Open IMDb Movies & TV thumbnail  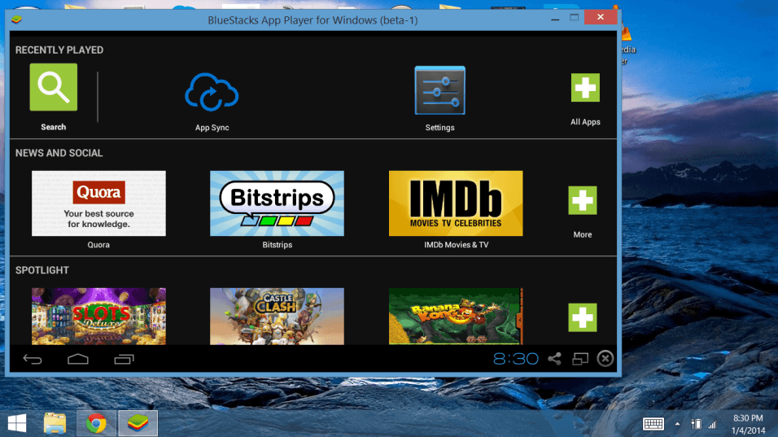[456, 203]
